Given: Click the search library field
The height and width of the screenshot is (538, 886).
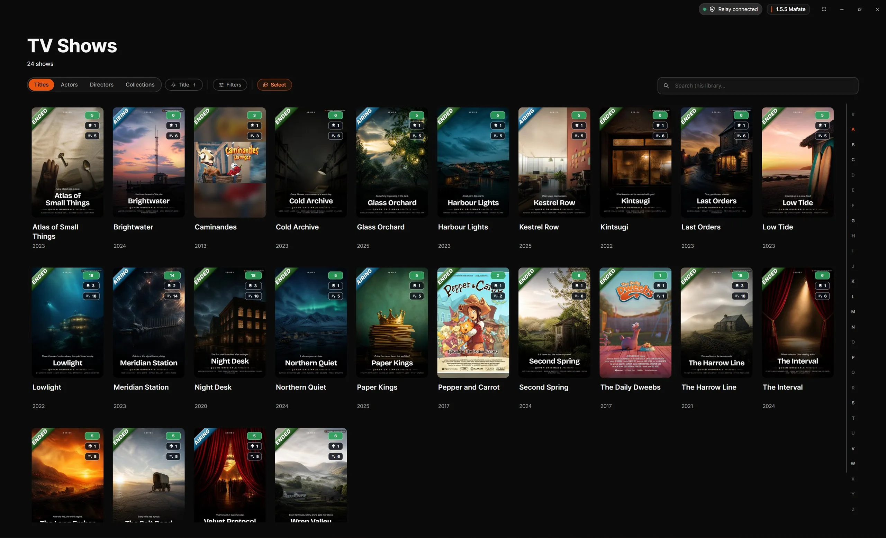Looking at the screenshot, I should pyautogui.click(x=758, y=86).
